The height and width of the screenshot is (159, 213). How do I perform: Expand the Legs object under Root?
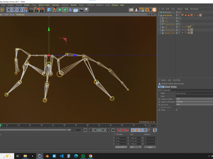[x=162, y=24]
